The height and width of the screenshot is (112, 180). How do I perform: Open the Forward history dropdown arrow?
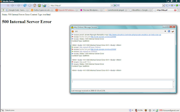[x=22, y=5]
